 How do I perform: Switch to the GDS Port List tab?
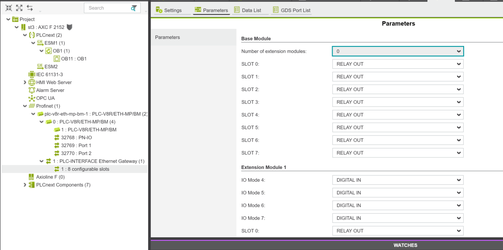click(291, 10)
